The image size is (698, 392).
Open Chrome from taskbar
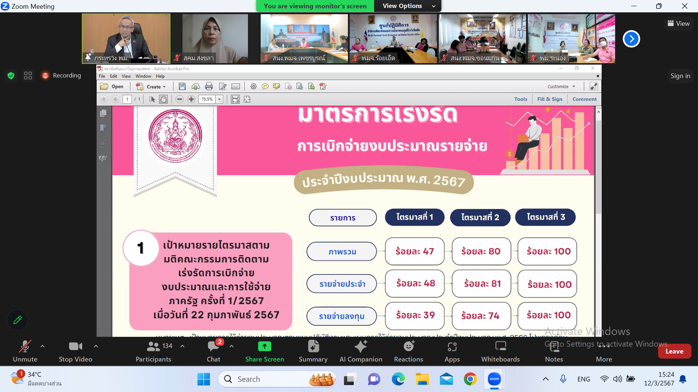click(470, 379)
